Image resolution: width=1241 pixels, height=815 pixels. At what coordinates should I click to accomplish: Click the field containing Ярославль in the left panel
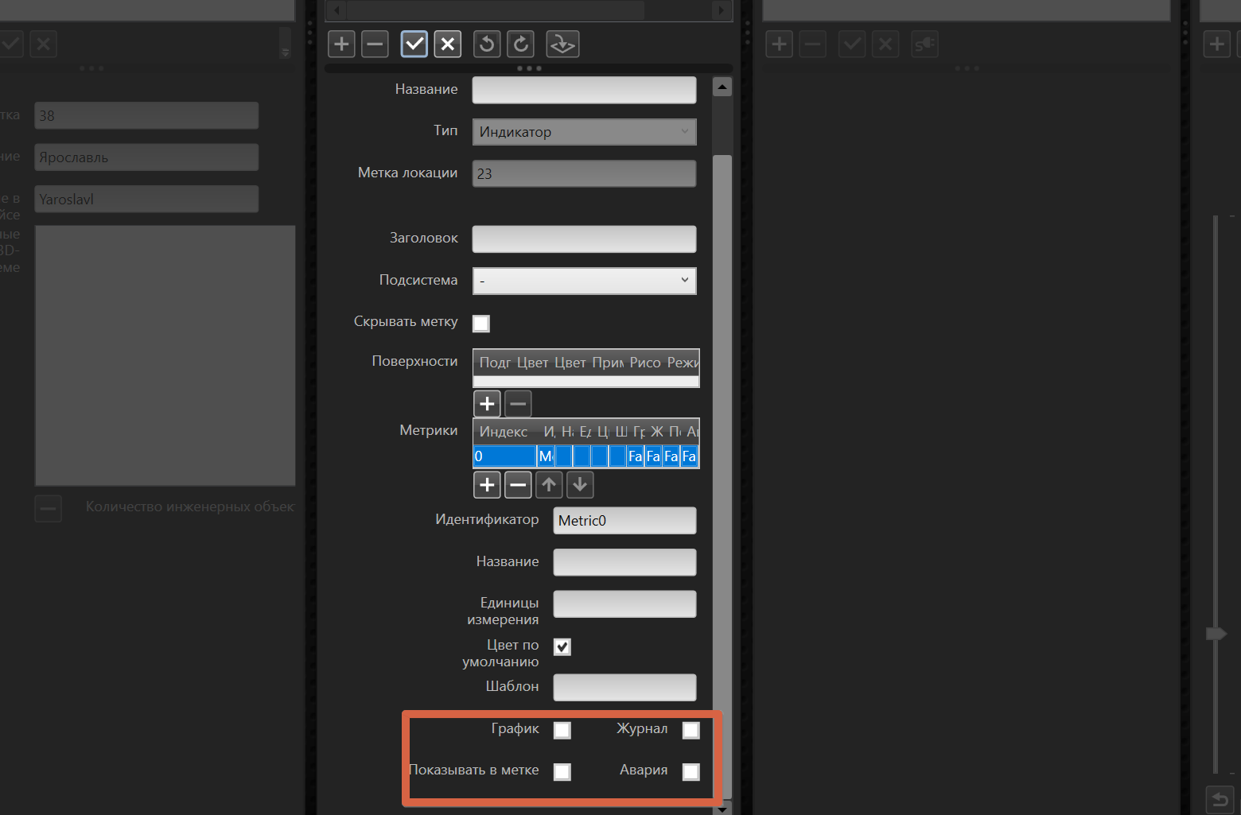[x=146, y=157]
